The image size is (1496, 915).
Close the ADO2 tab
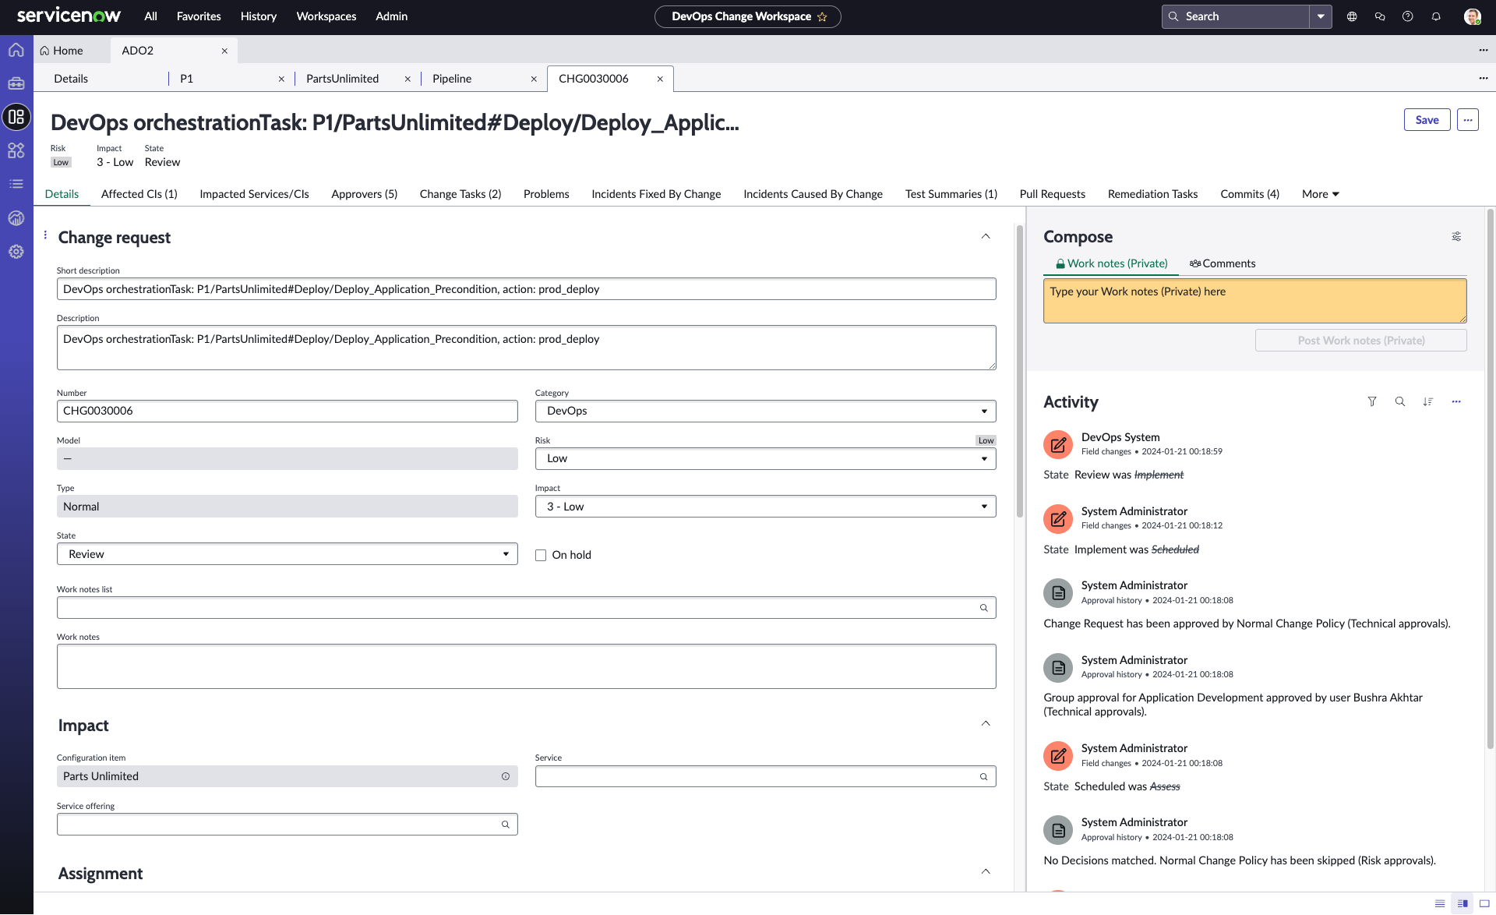pos(224,51)
